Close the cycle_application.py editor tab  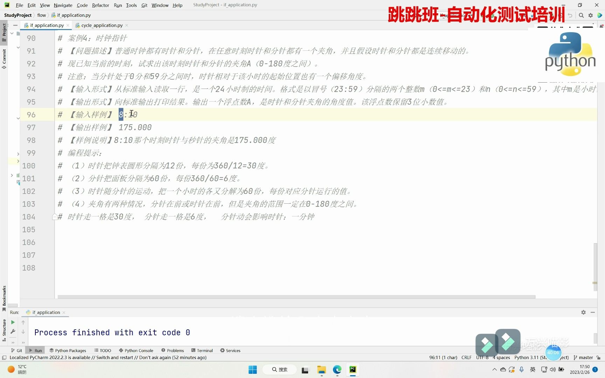pyautogui.click(x=127, y=25)
